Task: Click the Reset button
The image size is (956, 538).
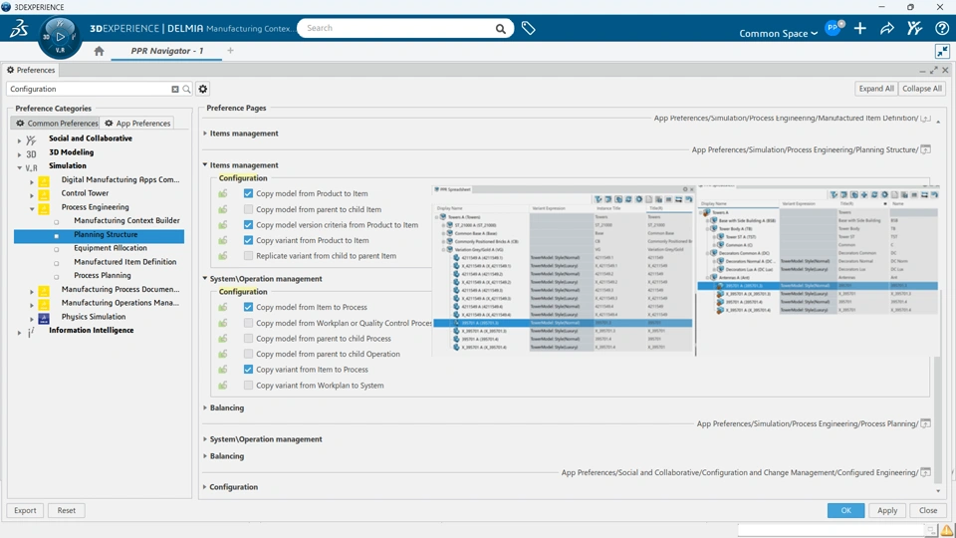Action: coord(67,510)
